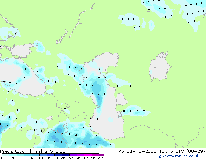Click the '12..15 UTC' time label

click(x=171, y=151)
